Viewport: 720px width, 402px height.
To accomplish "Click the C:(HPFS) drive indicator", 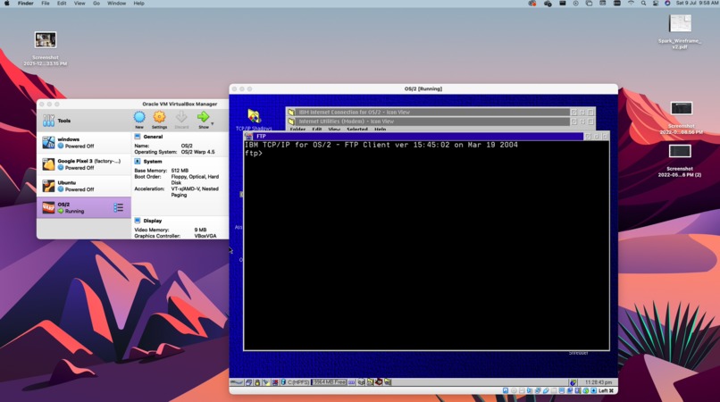I will tap(296, 381).
